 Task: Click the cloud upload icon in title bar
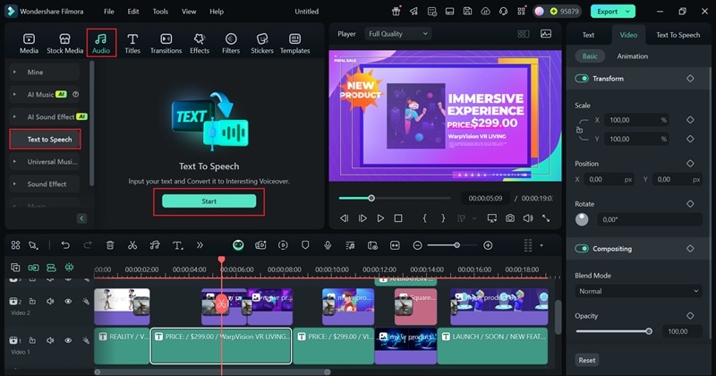tap(485, 12)
